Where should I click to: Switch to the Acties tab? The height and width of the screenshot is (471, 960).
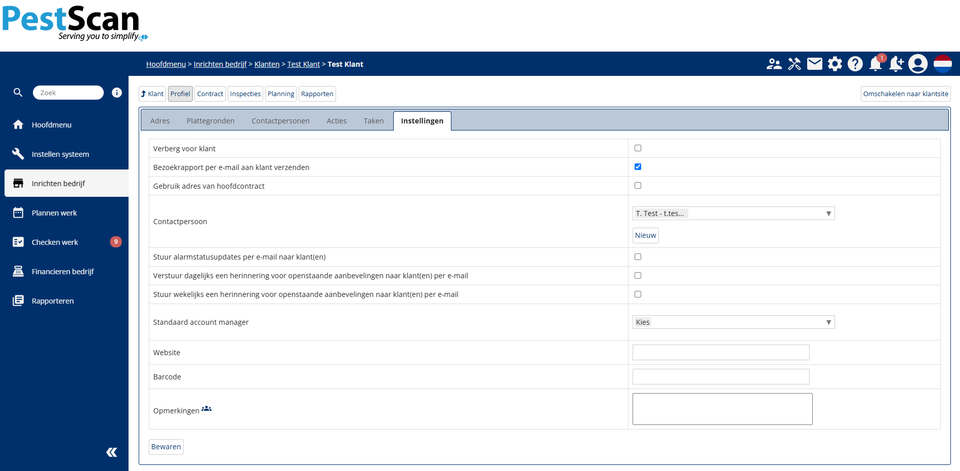coord(337,121)
